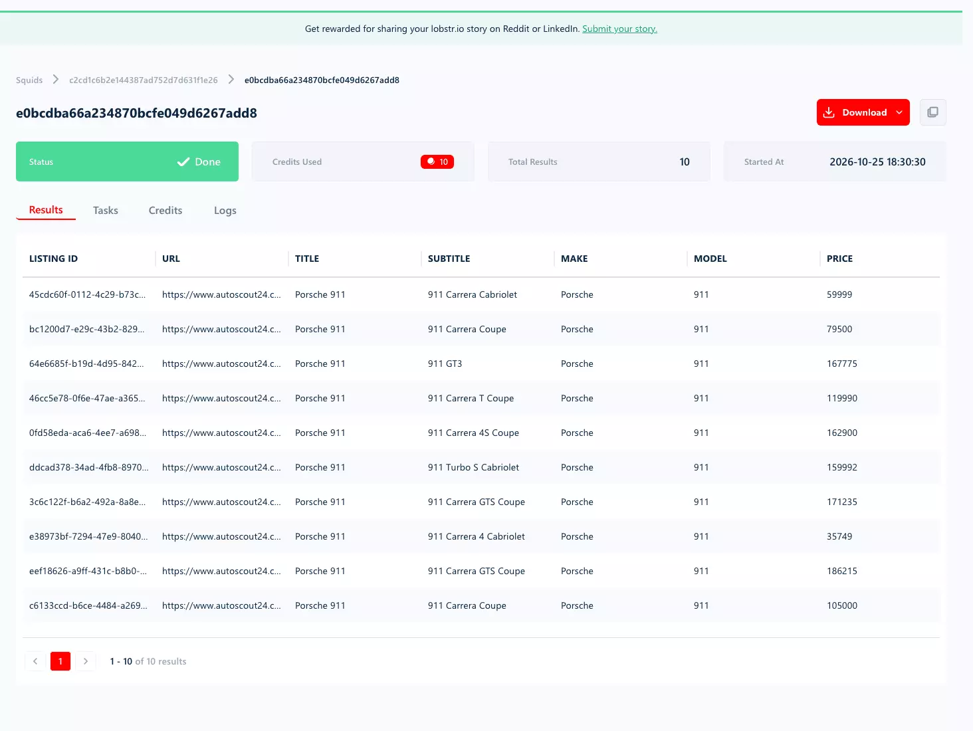Click the LISTING ID column header
The width and height of the screenshot is (973, 731).
point(53,259)
